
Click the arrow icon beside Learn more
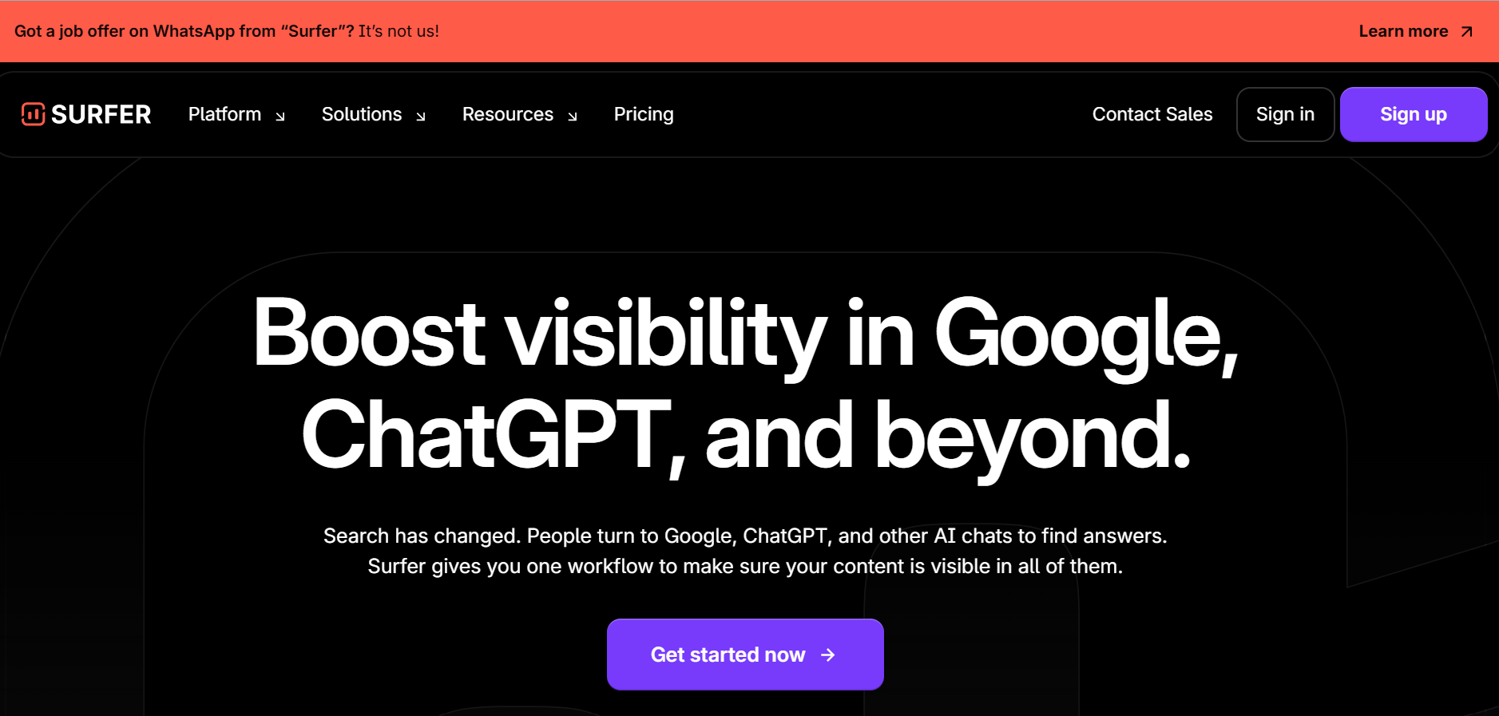click(1466, 32)
